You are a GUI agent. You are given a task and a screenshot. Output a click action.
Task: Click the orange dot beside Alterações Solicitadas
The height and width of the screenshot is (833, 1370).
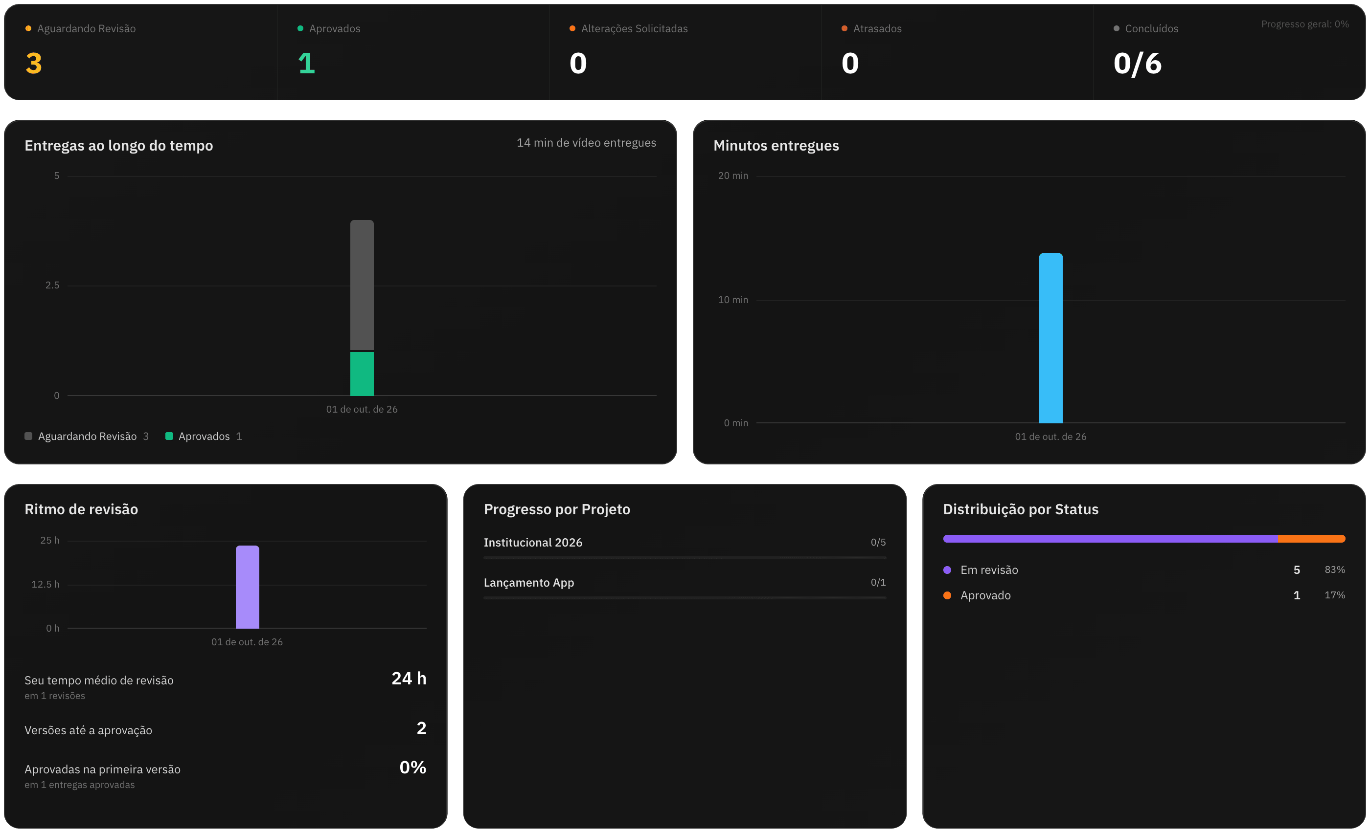(x=572, y=28)
